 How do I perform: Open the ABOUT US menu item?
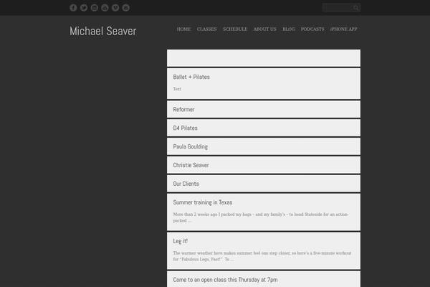pos(265,29)
